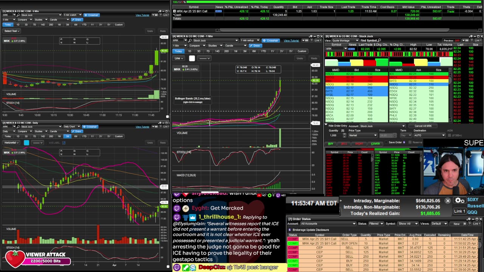Open Destination AUTO dropdown
The image size is (484, 272).
(x=429, y=135)
